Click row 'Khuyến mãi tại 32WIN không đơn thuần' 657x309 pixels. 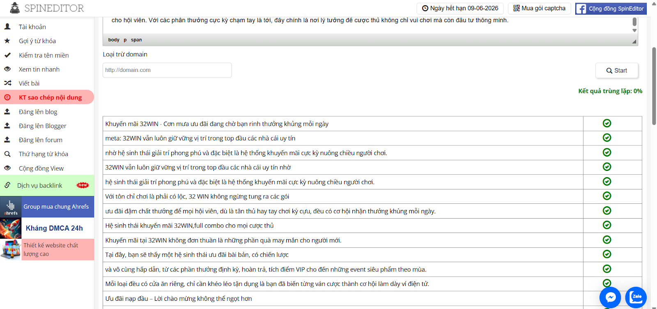(343, 240)
